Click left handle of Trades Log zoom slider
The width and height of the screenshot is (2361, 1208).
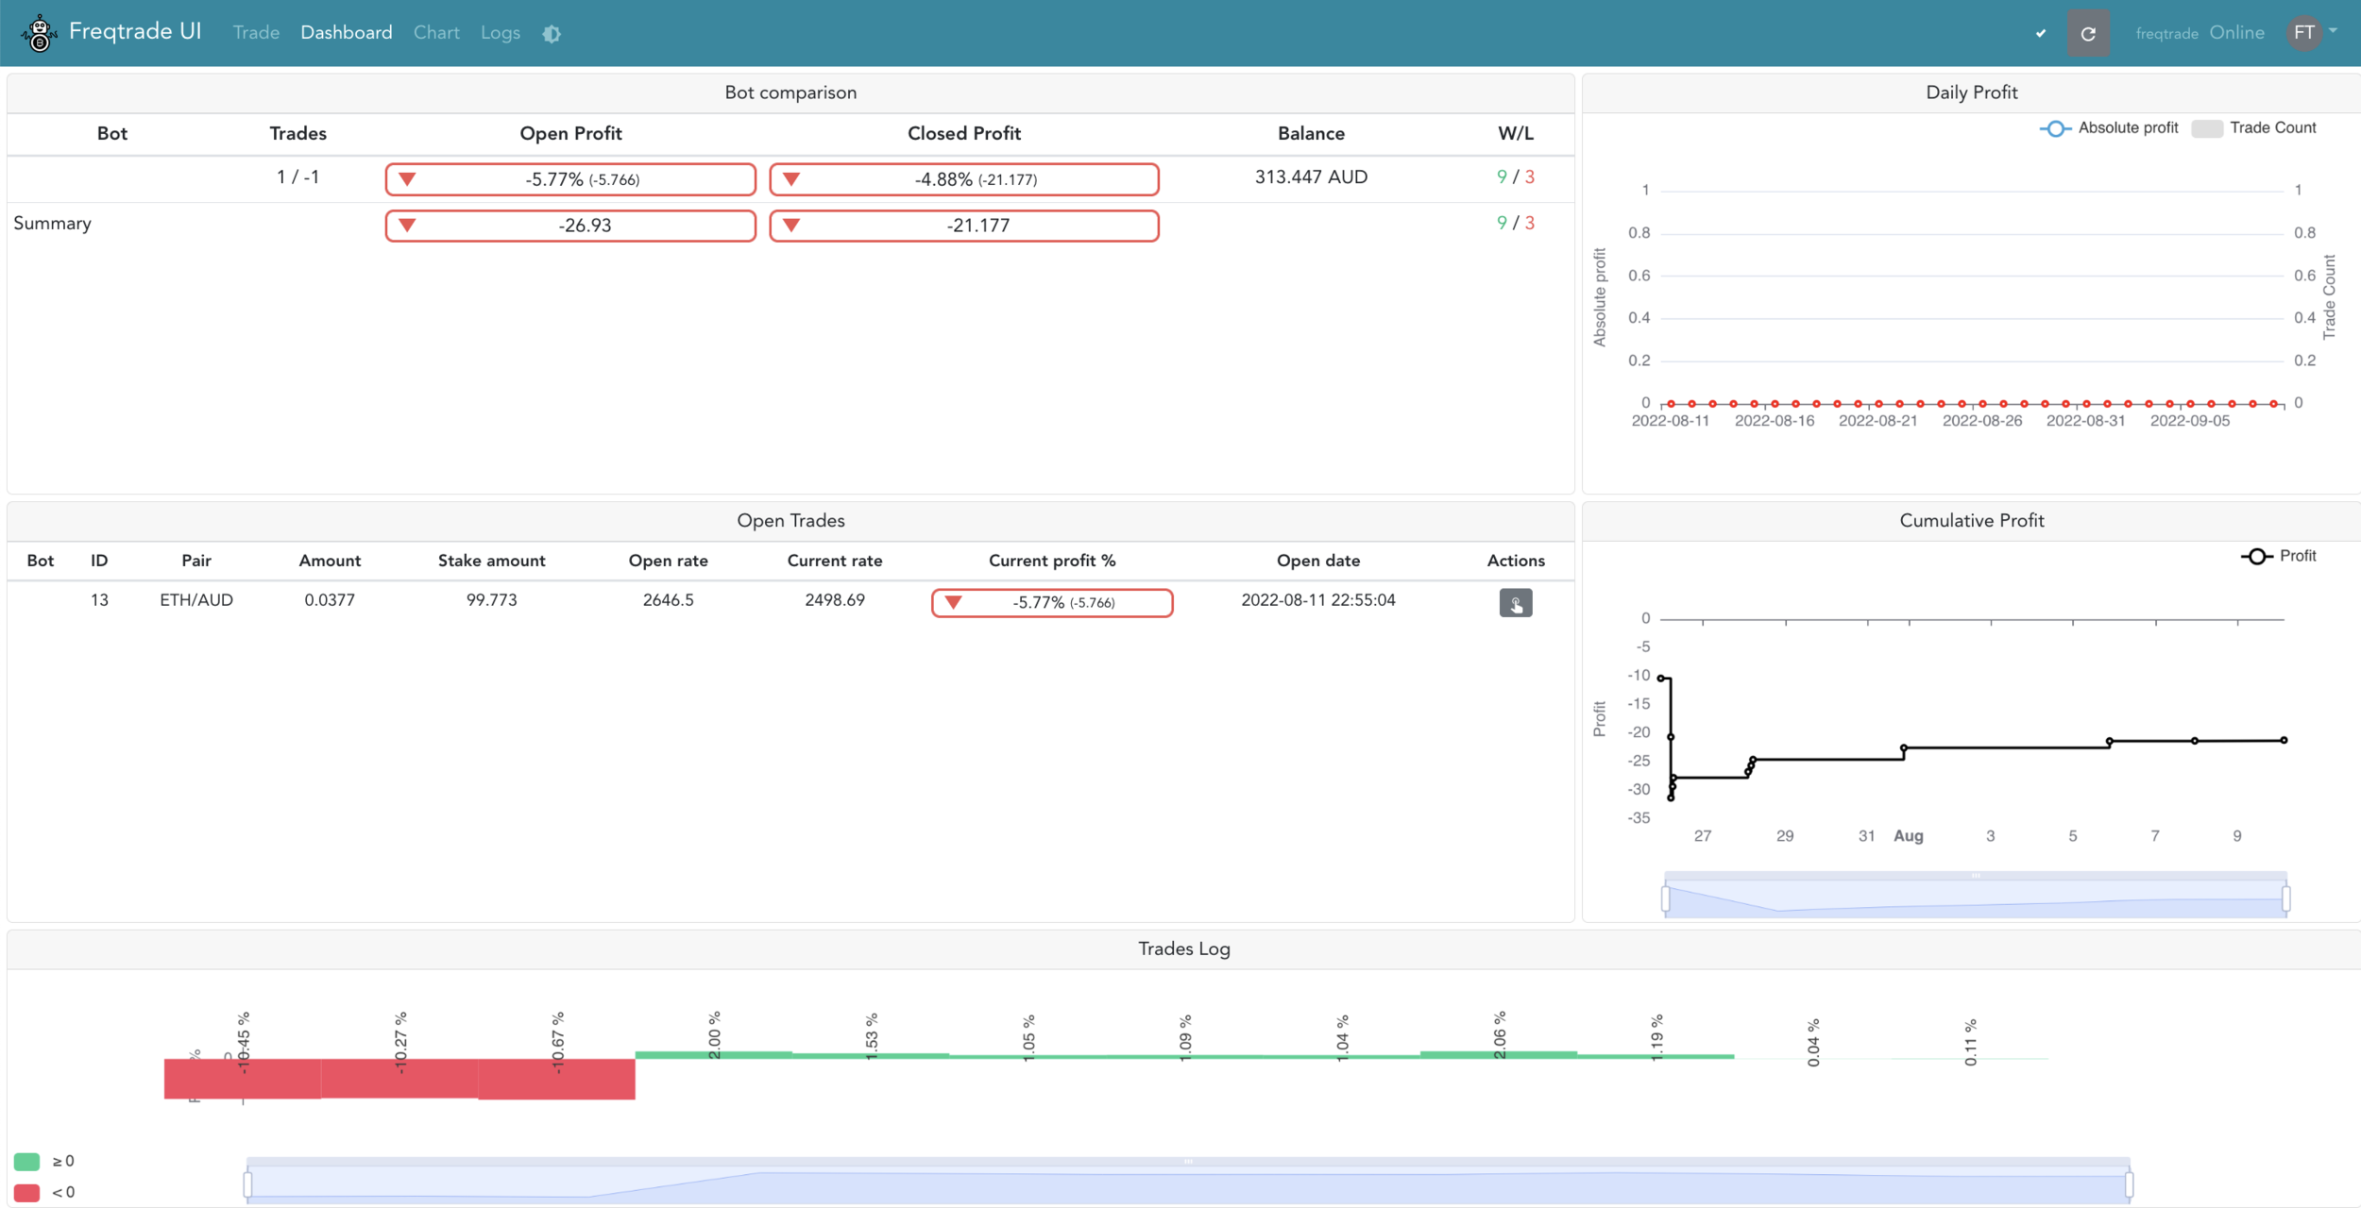tap(247, 1183)
